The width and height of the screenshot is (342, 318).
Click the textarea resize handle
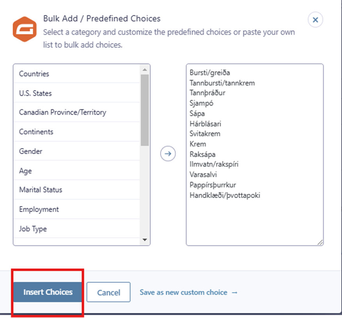coord(320,242)
